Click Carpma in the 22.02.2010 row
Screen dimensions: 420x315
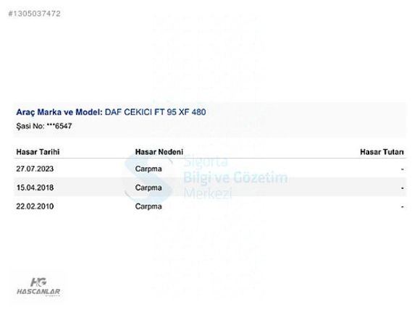[148, 206]
